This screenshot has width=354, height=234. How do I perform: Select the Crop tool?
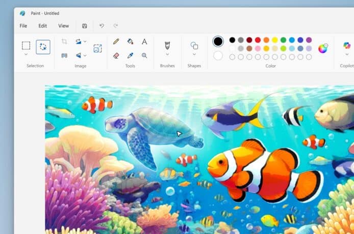point(64,41)
